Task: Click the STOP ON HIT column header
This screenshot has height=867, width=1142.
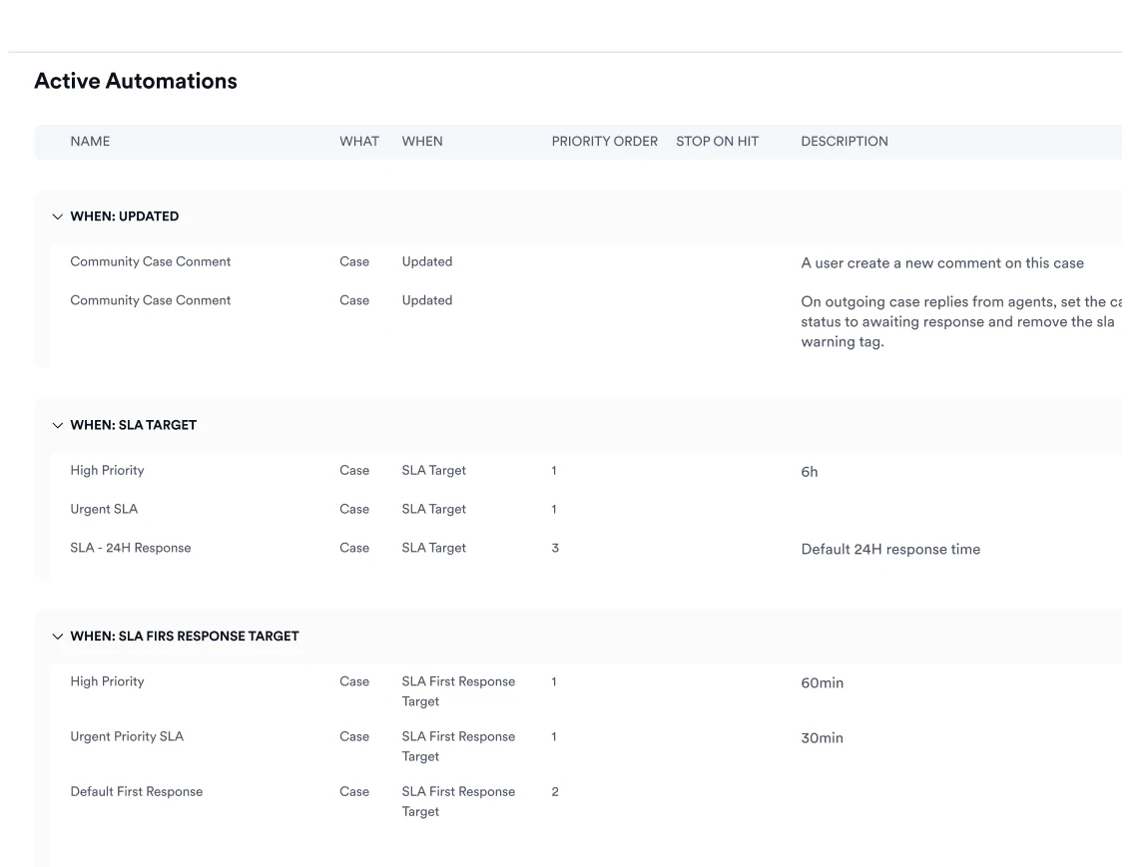Action: click(x=717, y=142)
